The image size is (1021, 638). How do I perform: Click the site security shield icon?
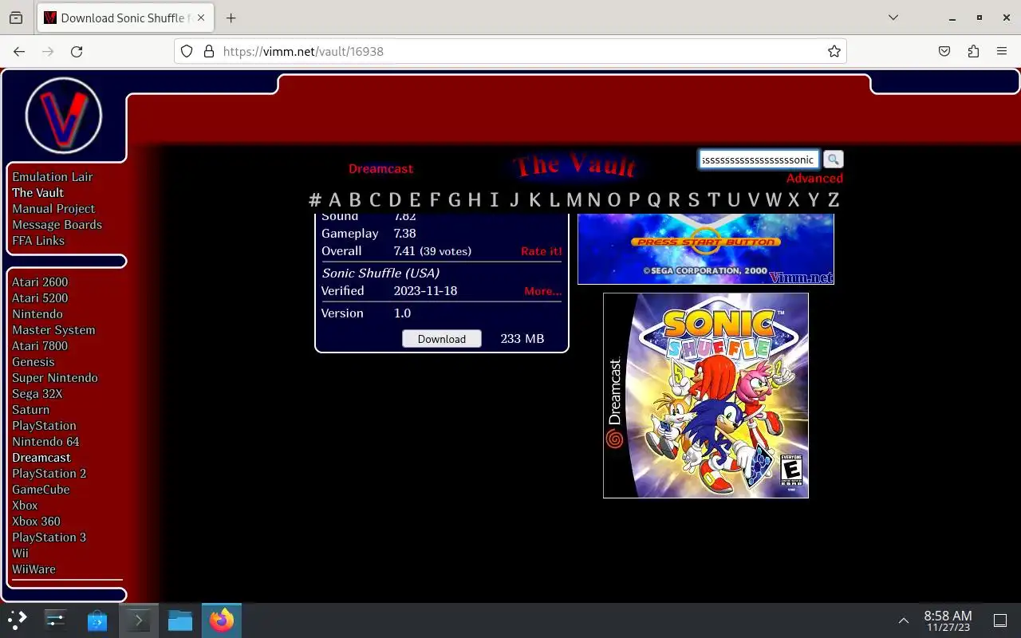pos(187,51)
